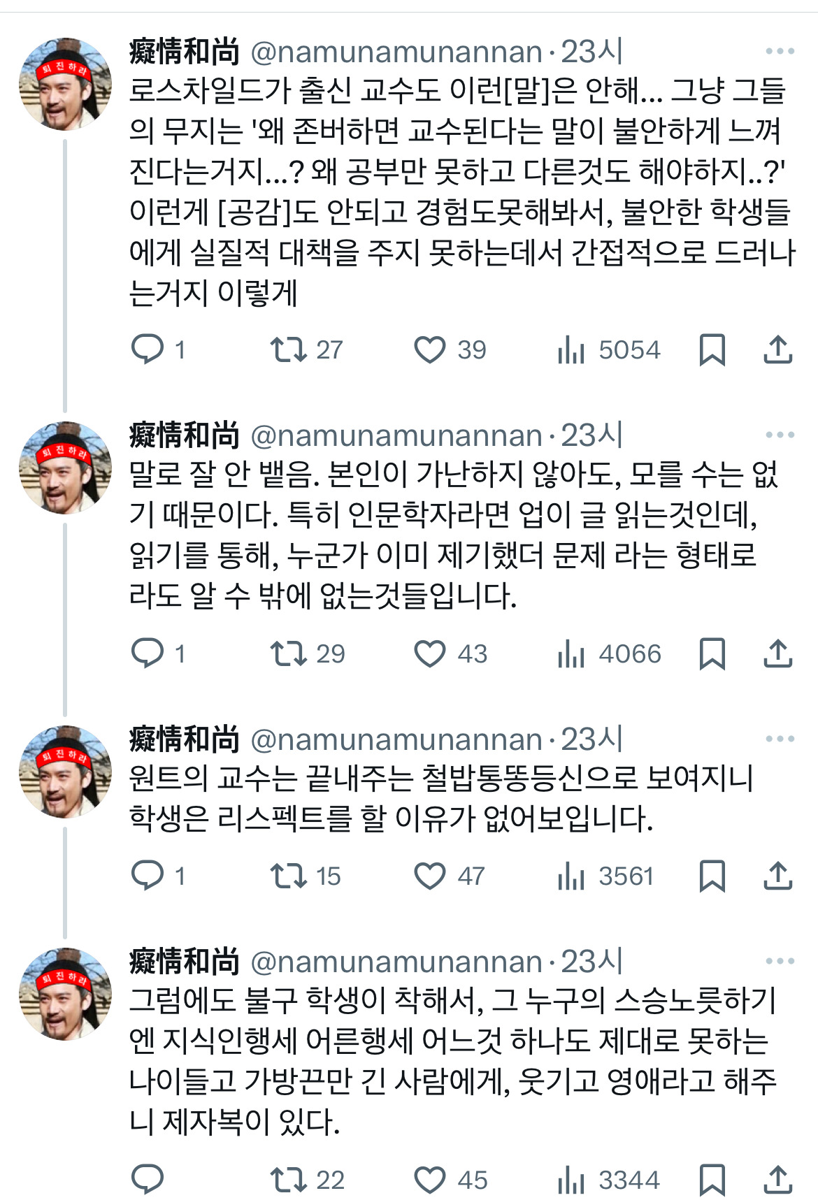Like the tweet with 43 likes

[x=429, y=653]
